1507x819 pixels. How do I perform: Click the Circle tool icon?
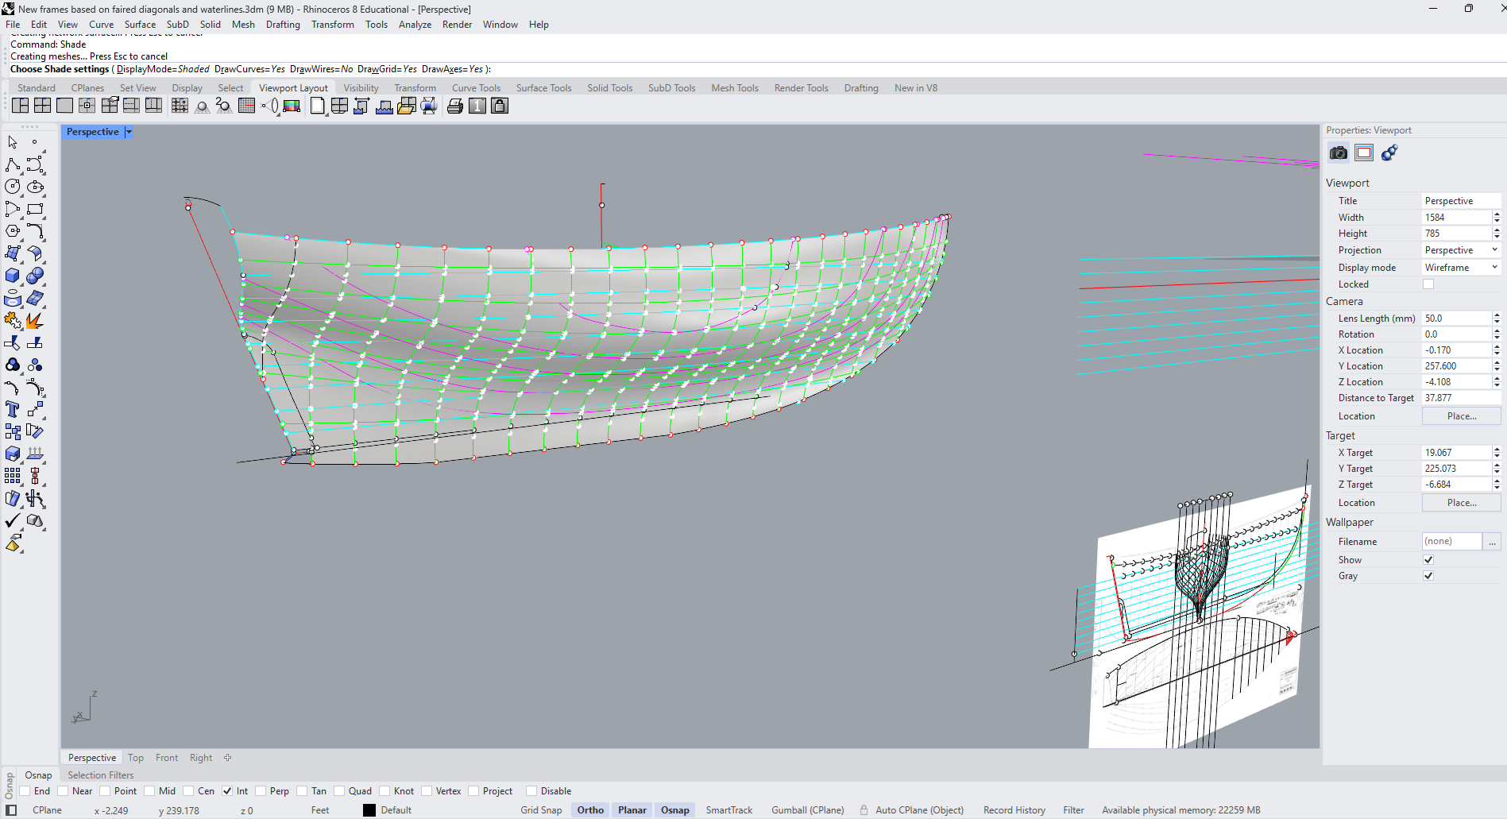click(13, 187)
